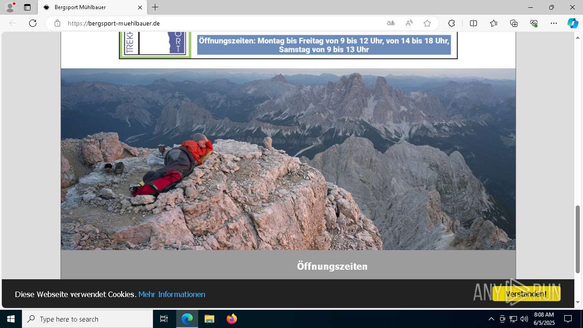Click the Mehr Informationen cookie link

pyautogui.click(x=172, y=294)
